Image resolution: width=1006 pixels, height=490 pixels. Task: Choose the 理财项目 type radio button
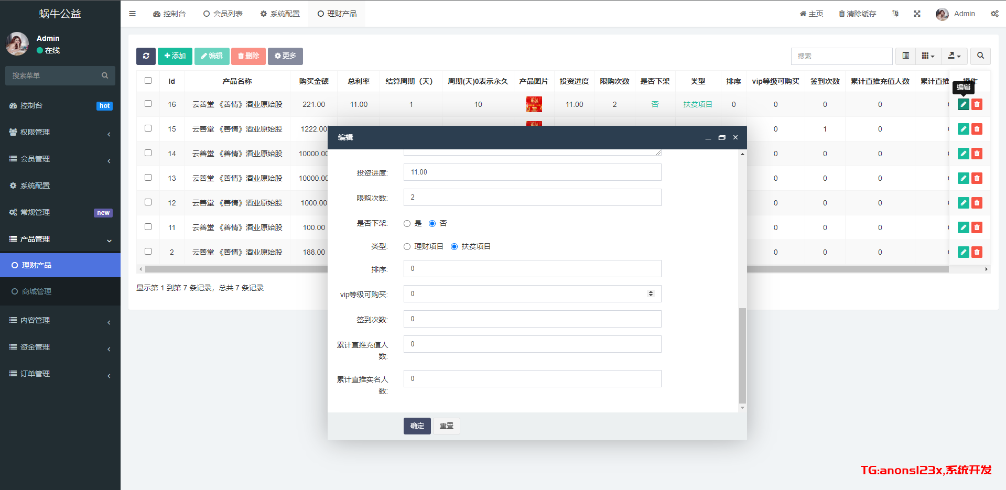tap(407, 247)
